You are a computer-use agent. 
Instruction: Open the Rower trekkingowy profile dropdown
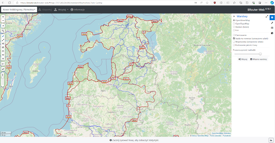click(x=19, y=9)
